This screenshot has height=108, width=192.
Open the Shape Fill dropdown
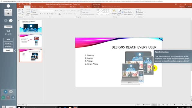pyautogui.click(x=126, y=10)
